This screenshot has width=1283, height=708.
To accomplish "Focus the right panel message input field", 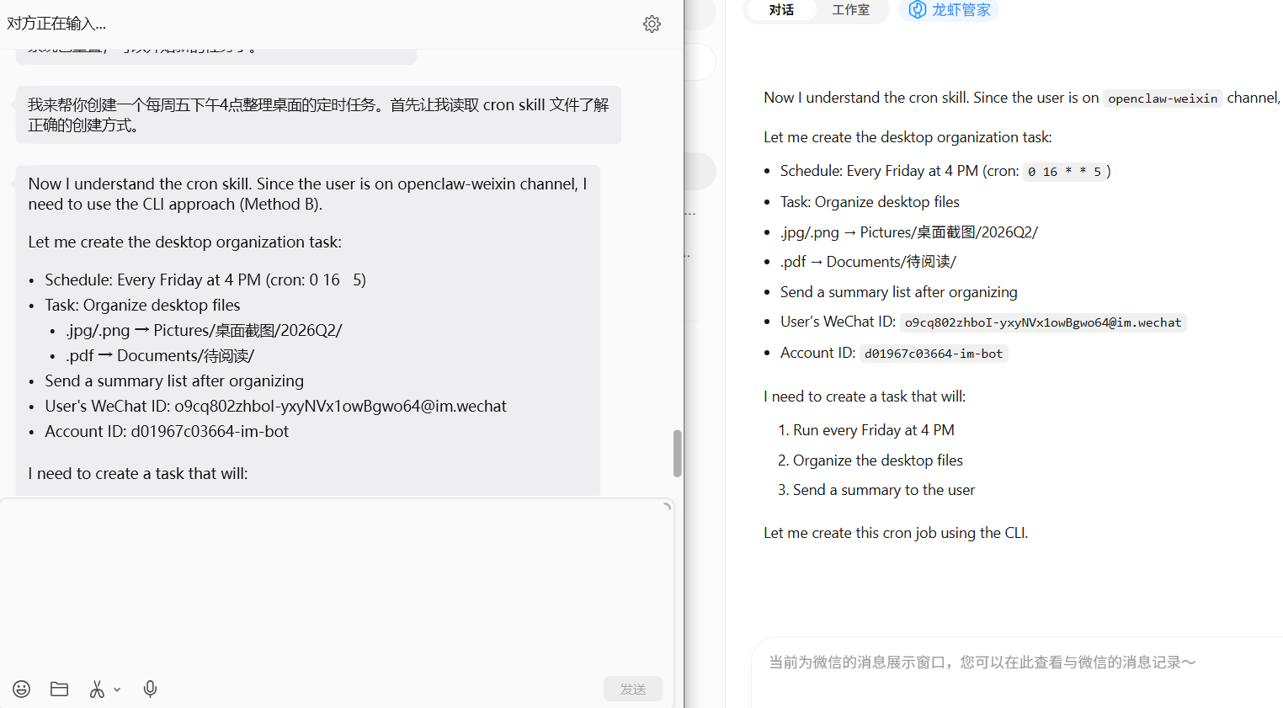I will 1017,672.
